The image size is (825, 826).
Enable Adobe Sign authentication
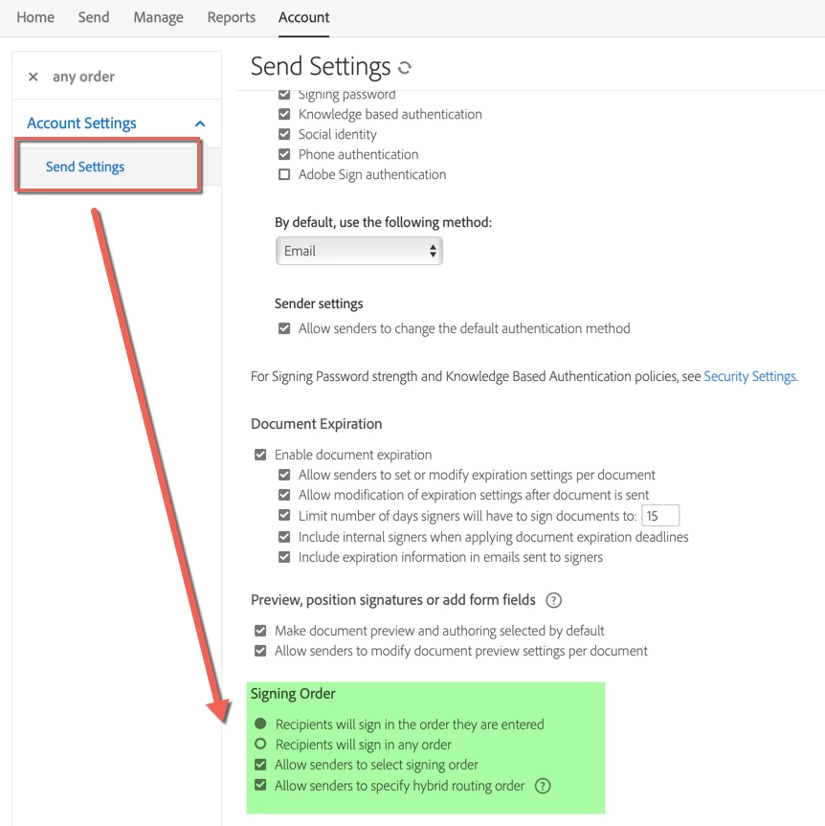click(x=284, y=174)
